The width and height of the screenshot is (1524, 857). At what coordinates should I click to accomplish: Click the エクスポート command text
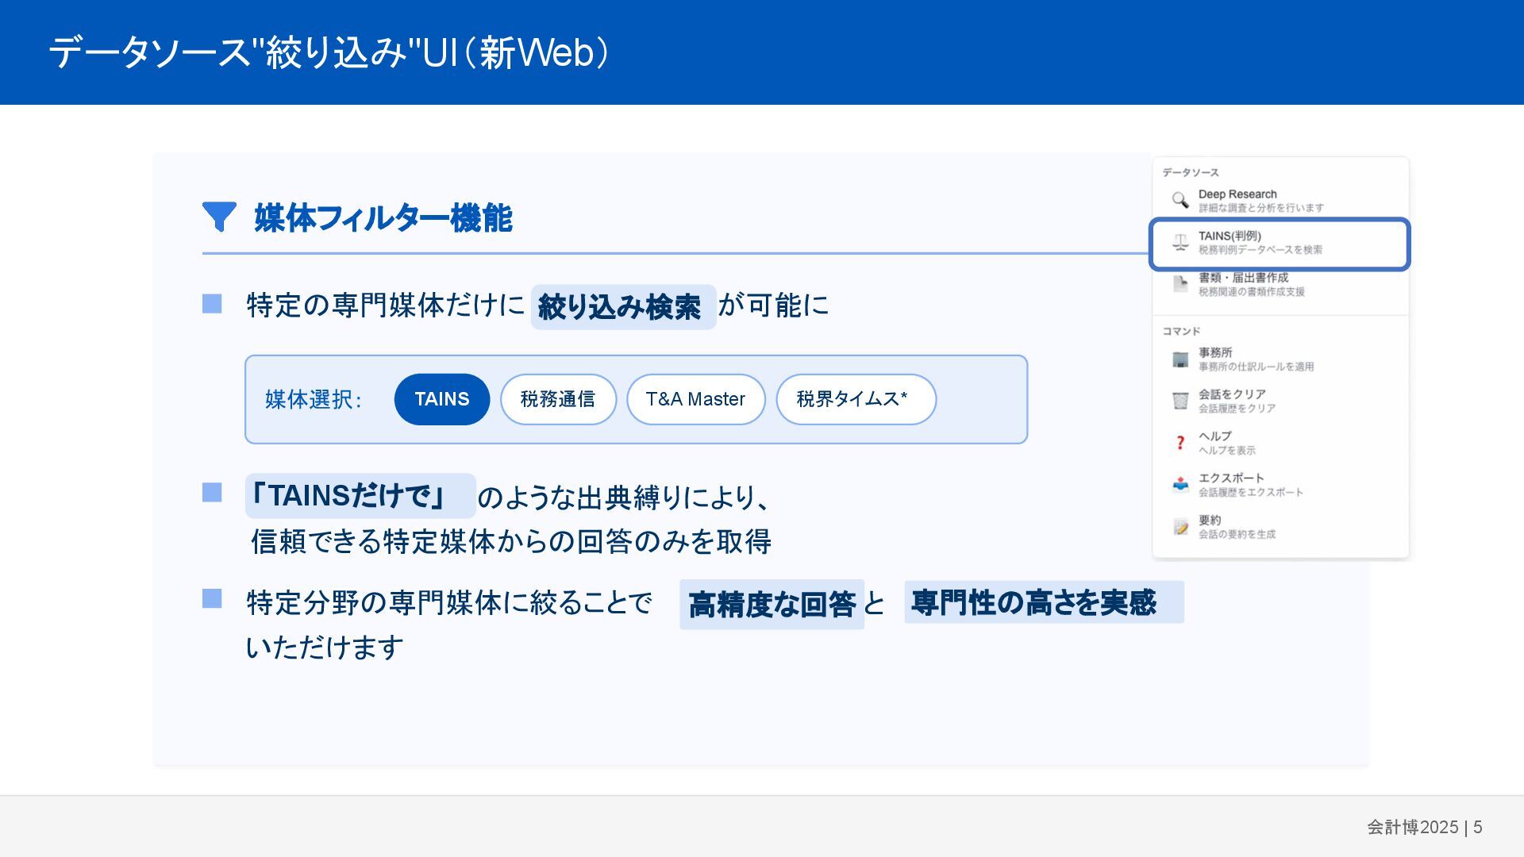1230,478
